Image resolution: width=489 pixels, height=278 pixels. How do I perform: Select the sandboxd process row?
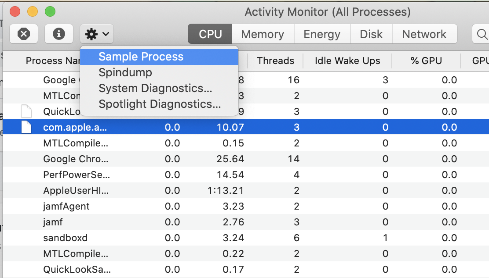click(246, 238)
